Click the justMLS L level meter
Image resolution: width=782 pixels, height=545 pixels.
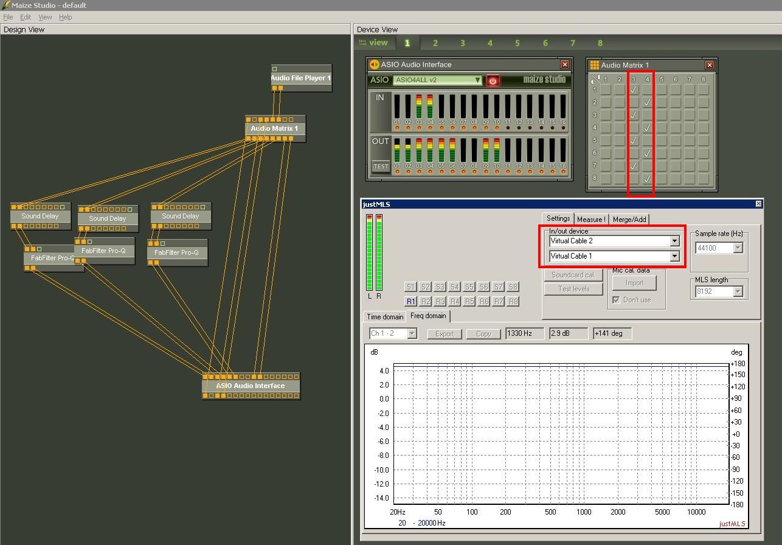pos(369,252)
